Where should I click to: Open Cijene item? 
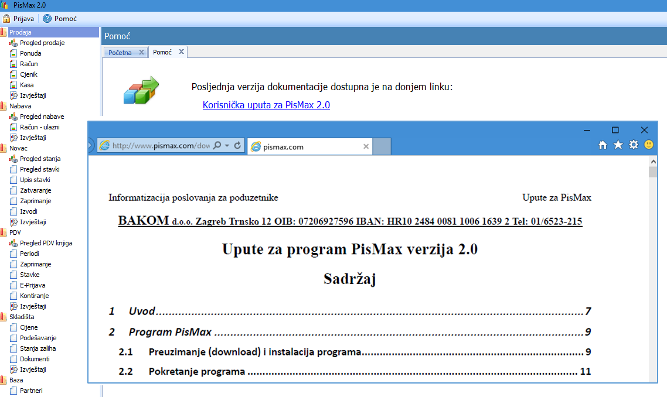pyautogui.click(x=29, y=328)
